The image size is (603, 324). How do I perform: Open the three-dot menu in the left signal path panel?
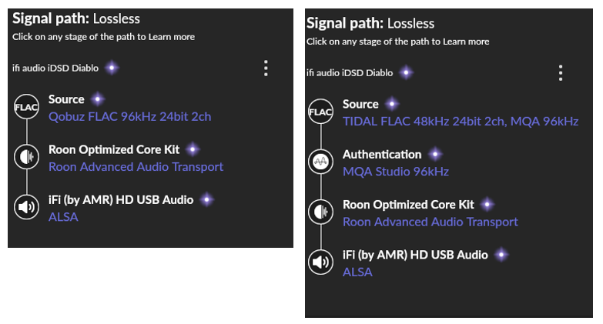coord(266,68)
